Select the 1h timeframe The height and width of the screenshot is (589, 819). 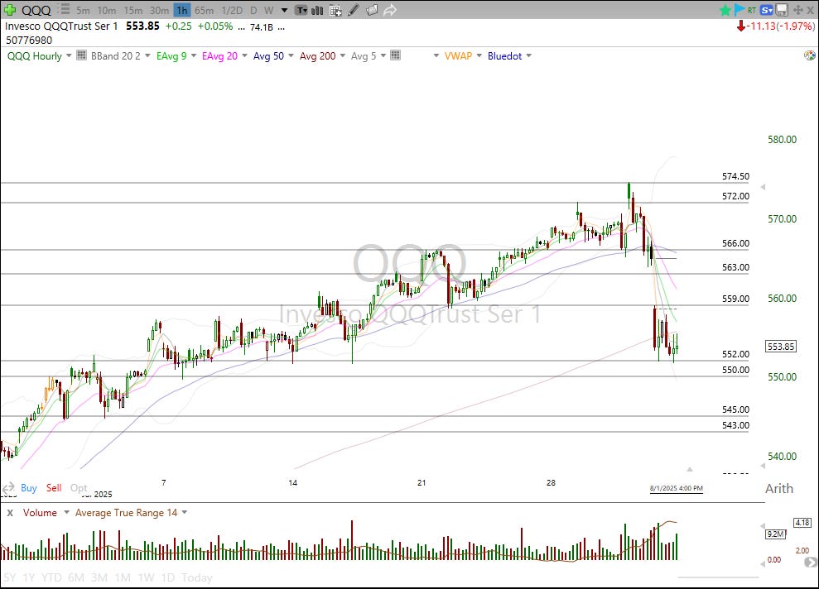click(181, 11)
